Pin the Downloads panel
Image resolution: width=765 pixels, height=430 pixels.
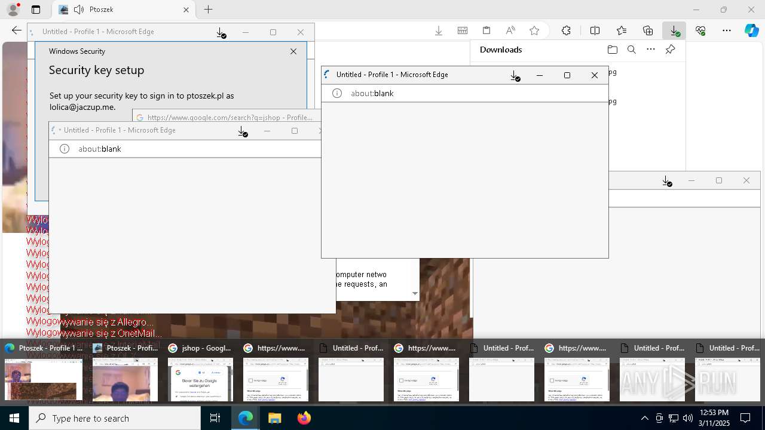point(670,50)
